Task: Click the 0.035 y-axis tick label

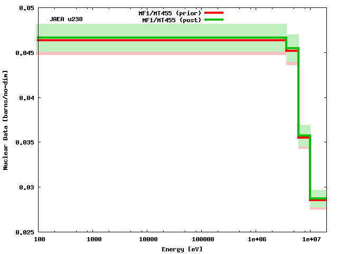Action: point(25,142)
